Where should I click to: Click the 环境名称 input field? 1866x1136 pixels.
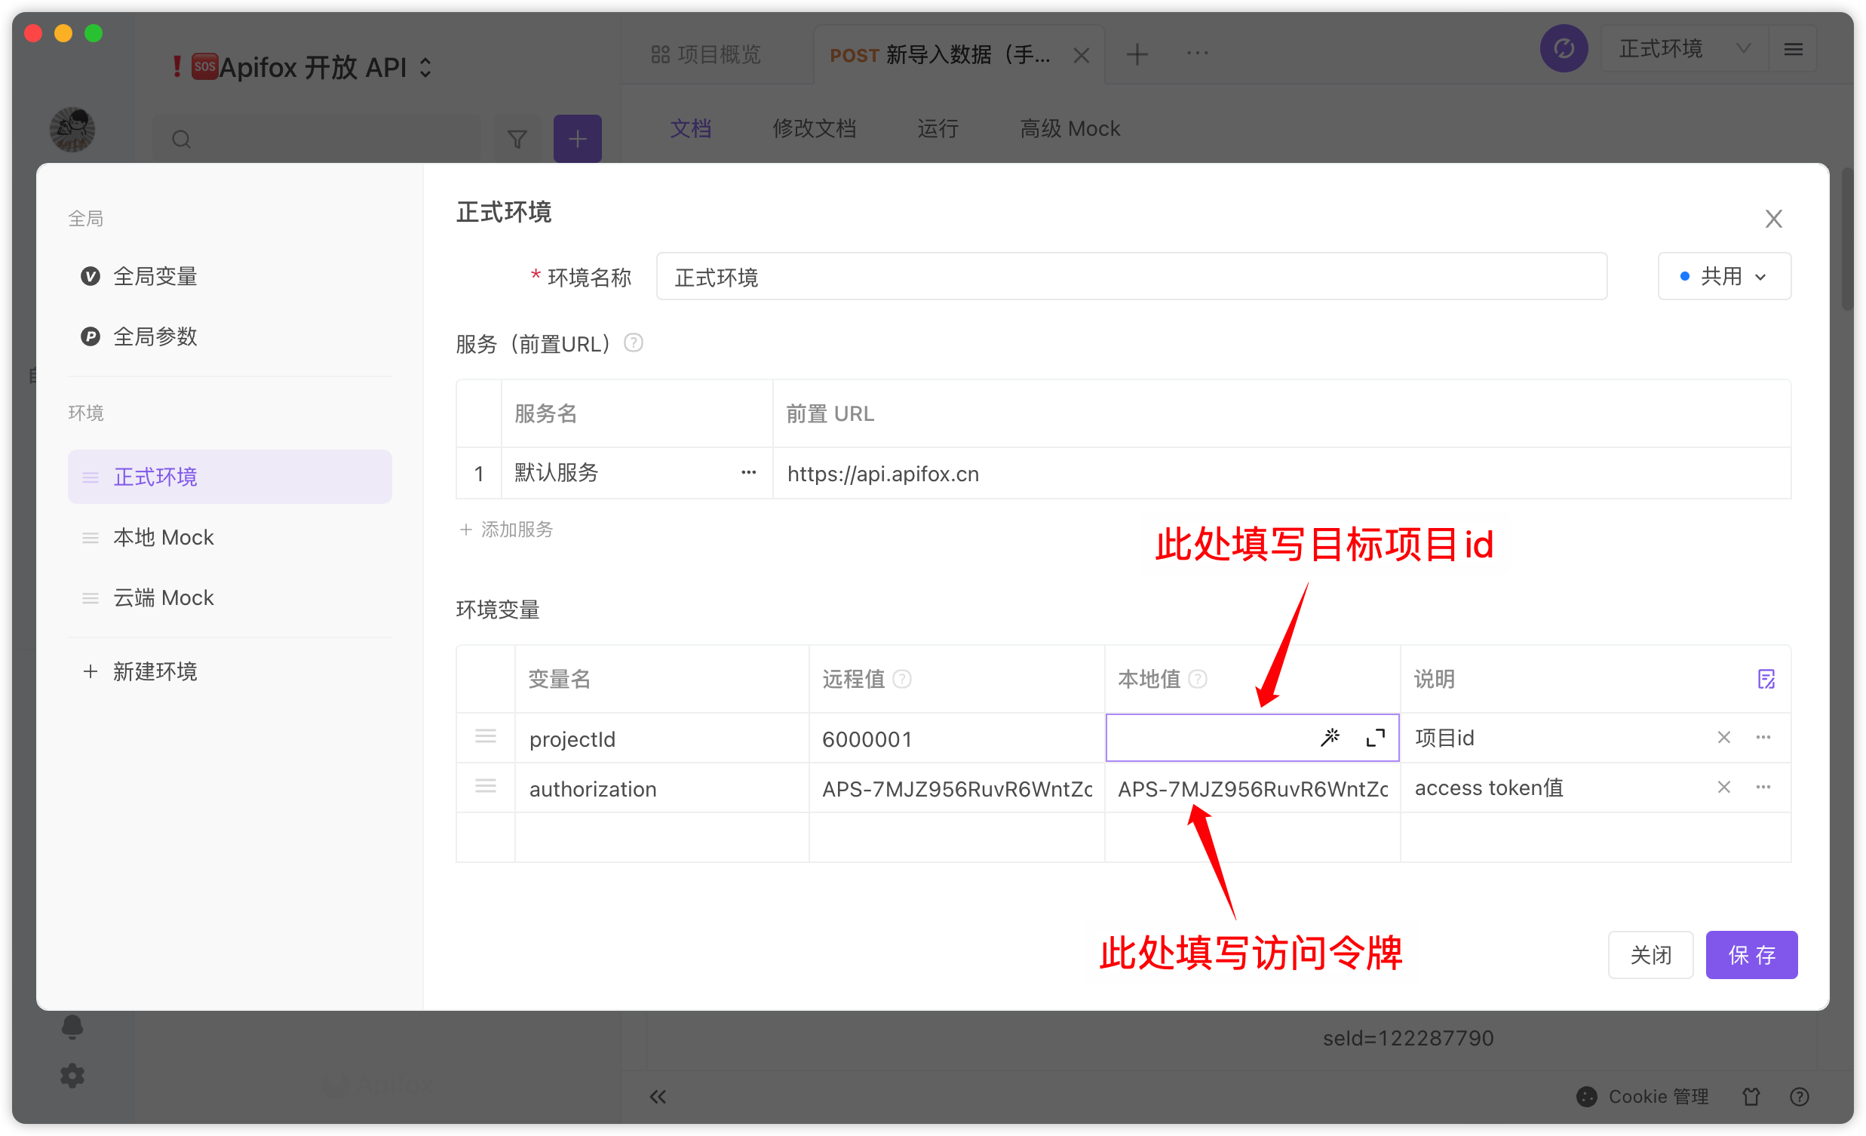pyautogui.click(x=1131, y=276)
